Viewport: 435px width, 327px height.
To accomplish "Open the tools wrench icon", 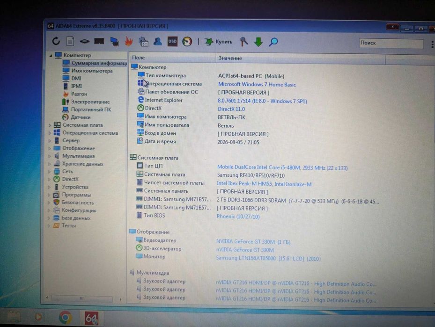I will (244, 42).
